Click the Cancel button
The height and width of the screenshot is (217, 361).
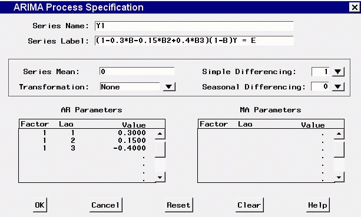(105, 205)
